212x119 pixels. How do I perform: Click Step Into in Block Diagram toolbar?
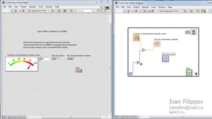[149, 11]
